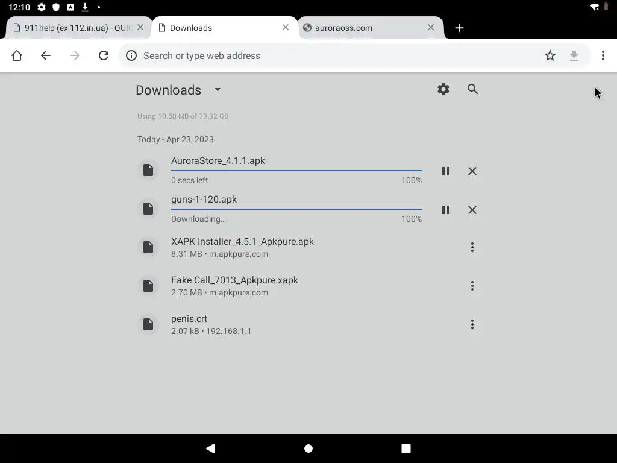This screenshot has height=463, width=617.
Task: Close the 911help tab
Action: click(x=140, y=28)
